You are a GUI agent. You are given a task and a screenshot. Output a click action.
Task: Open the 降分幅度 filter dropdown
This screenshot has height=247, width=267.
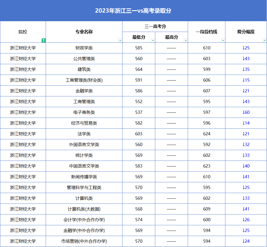point(264,40)
